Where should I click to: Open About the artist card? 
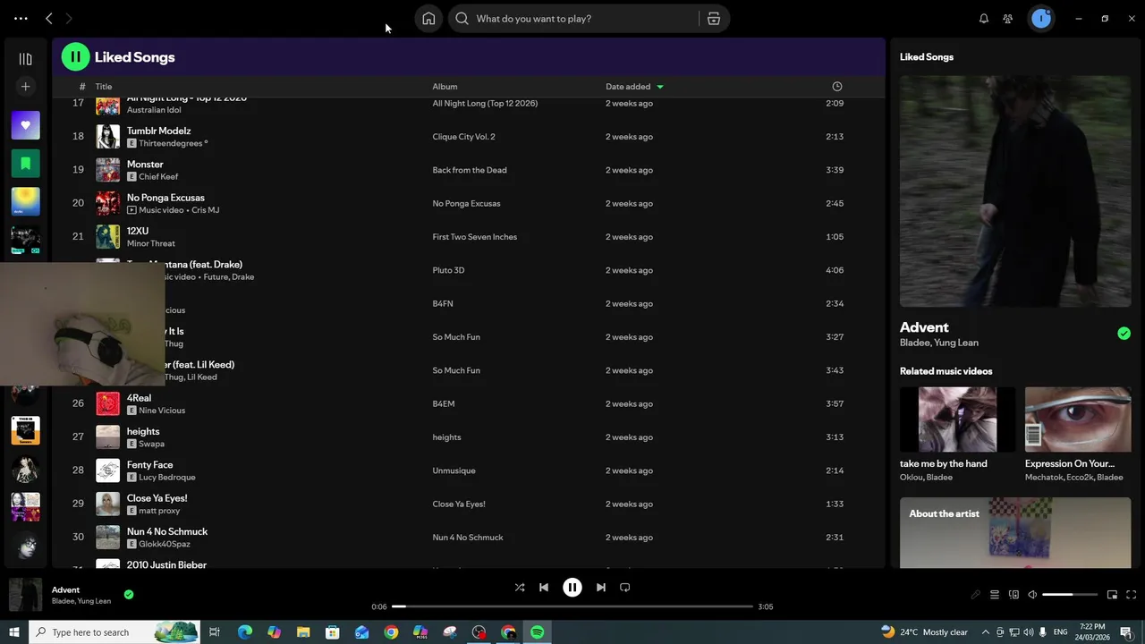[x=1015, y=533]
